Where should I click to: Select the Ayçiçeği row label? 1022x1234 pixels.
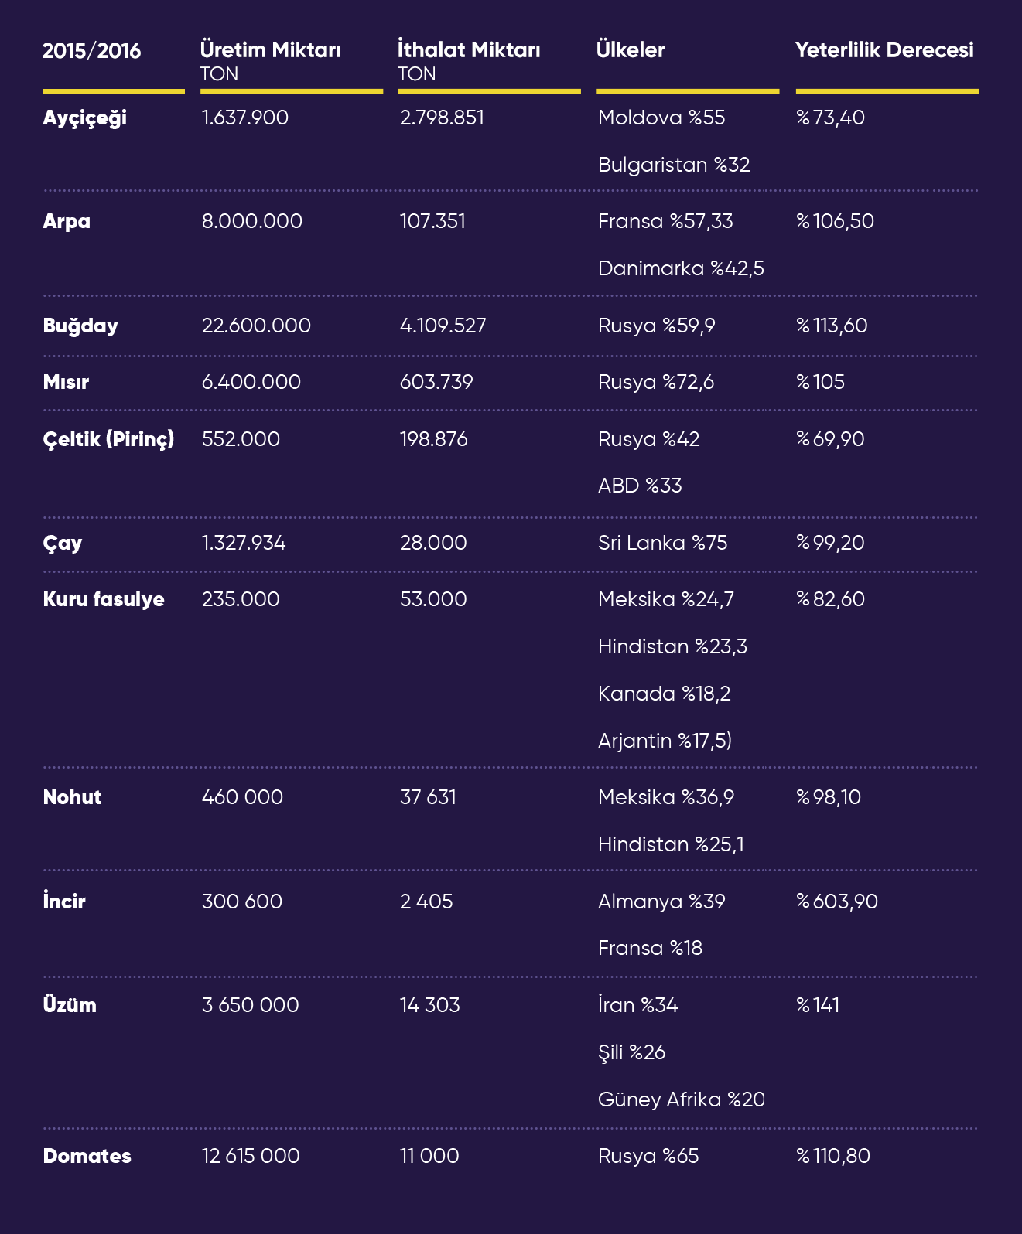tap(85, 118)
